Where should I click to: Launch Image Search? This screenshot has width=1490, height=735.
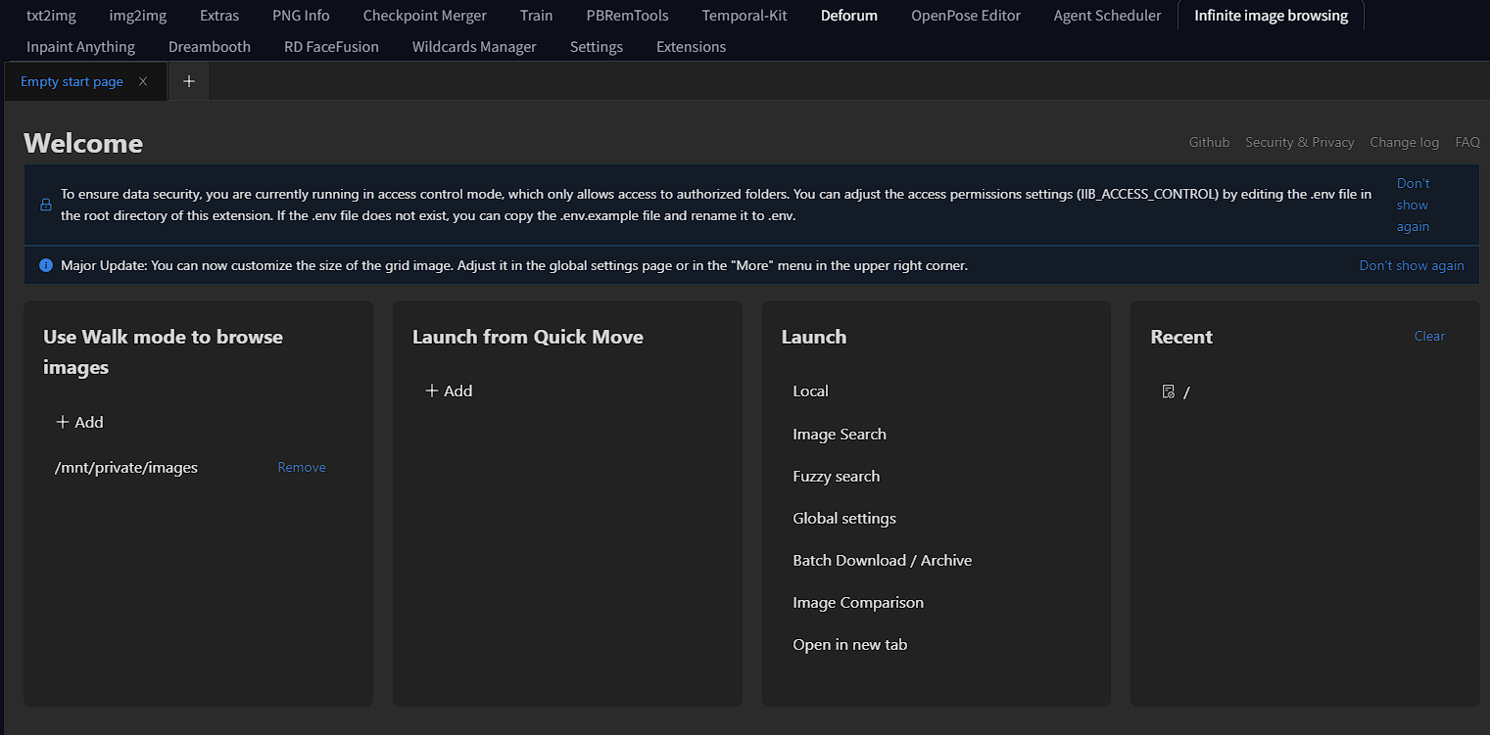click(840, 434)
